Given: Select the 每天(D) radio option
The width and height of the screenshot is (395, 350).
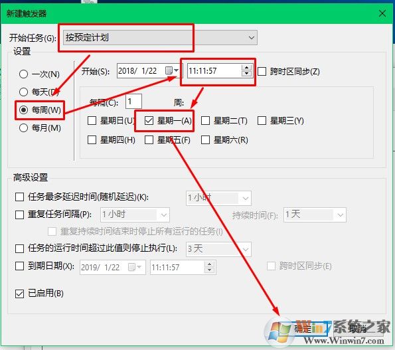Looking at the screenshot, I should pyautogui.click(x=23, y=92).
